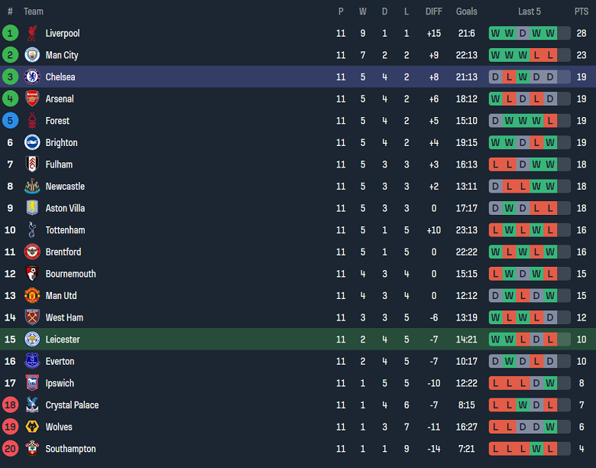
Task: Click the Southampton badge icon
Action: pos(32,449)
